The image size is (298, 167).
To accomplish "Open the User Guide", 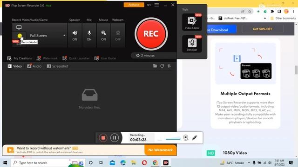I will coord(105,58).
